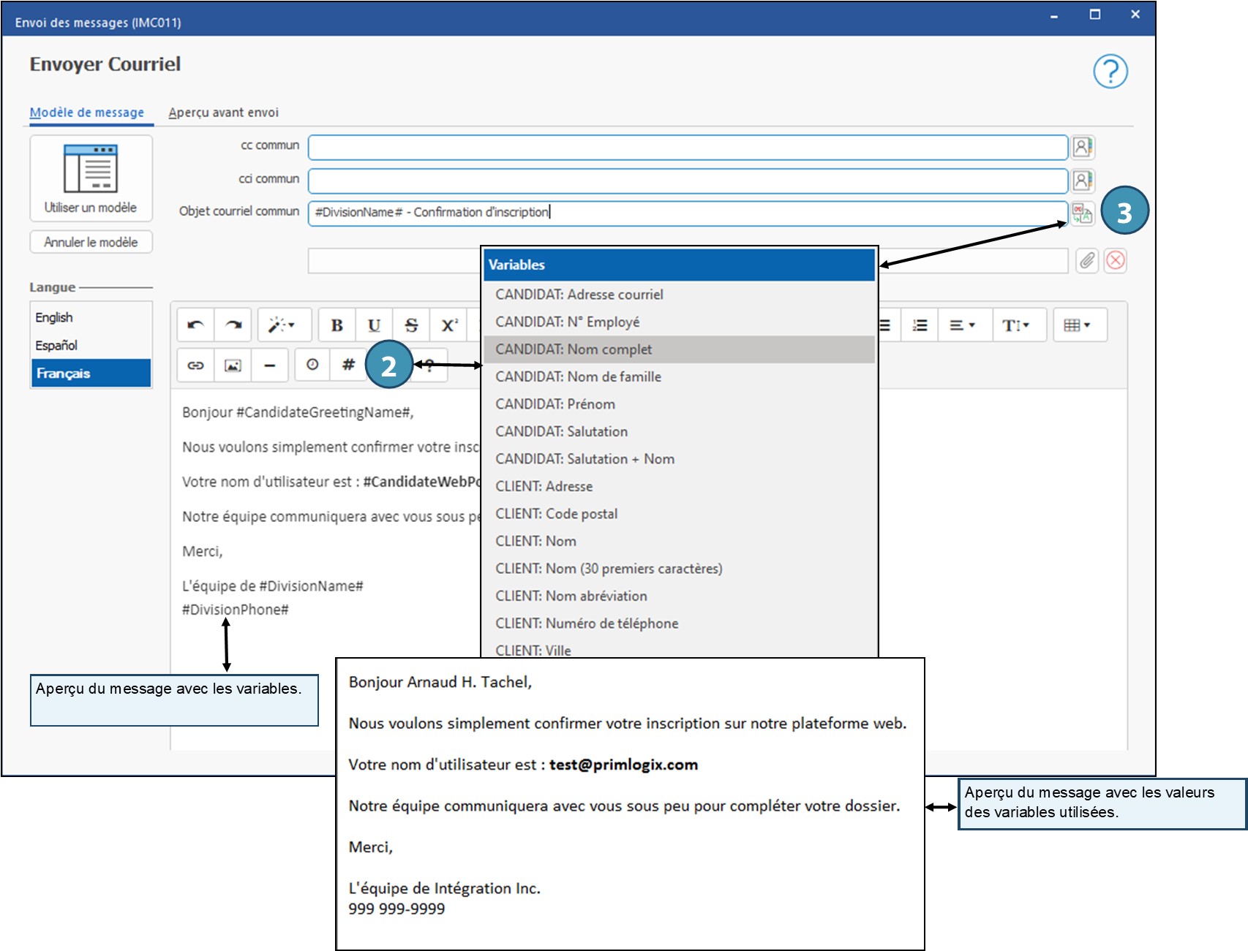This screenshot has width=1248, height=951.
Task: Click the Objet courriel commun field
Action: pos(688,213)
